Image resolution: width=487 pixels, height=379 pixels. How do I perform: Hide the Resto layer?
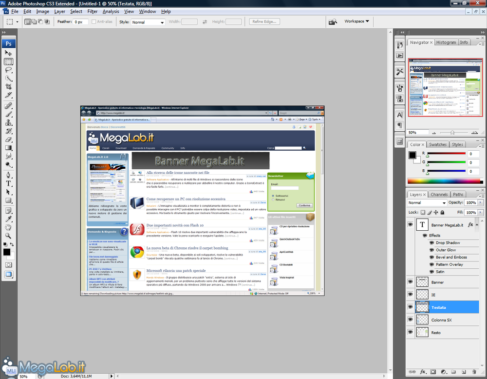[x=410, y=332]
